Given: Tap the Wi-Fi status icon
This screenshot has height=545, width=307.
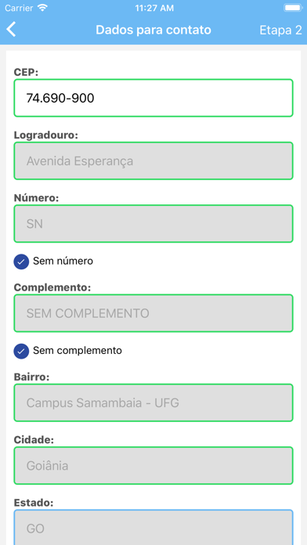Looking at the screenshot, I should click(x=43, y=8).
